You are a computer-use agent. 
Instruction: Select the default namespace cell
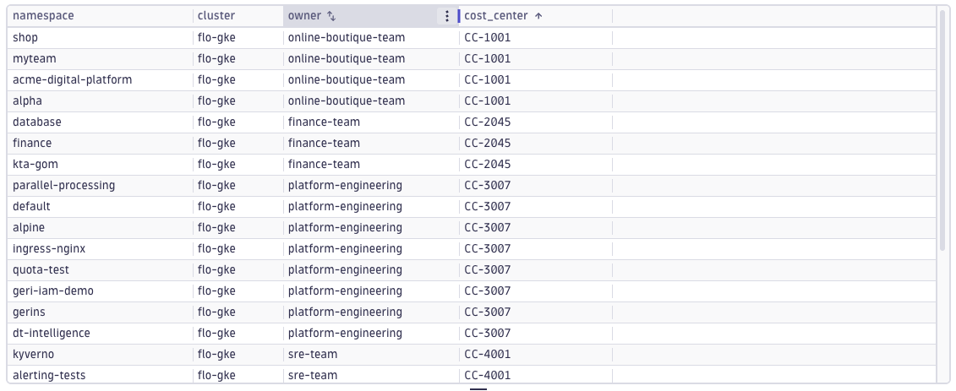[100, 206]
